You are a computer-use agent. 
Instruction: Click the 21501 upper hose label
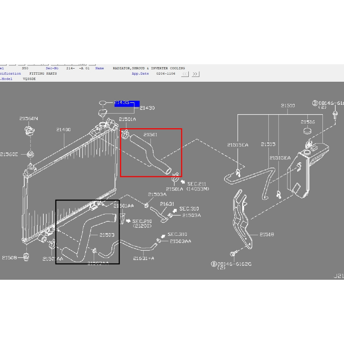[150, 134]
